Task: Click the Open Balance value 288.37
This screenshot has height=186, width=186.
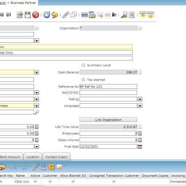Action: [132, 73]
